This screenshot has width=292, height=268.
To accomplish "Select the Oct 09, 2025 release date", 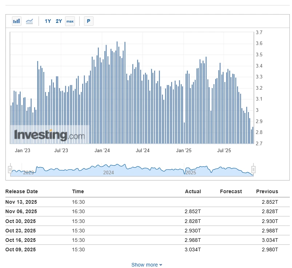I will tap(20, 249).
